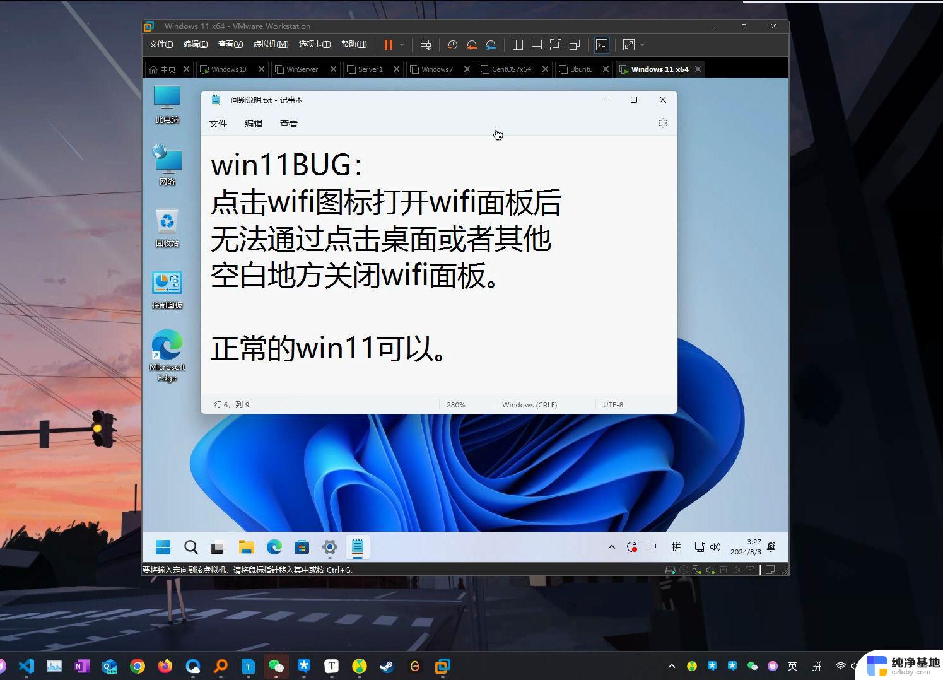Select the Microsoft Edge desktop shortcut
Screen dimensions: 943x680
coord(167,356)
